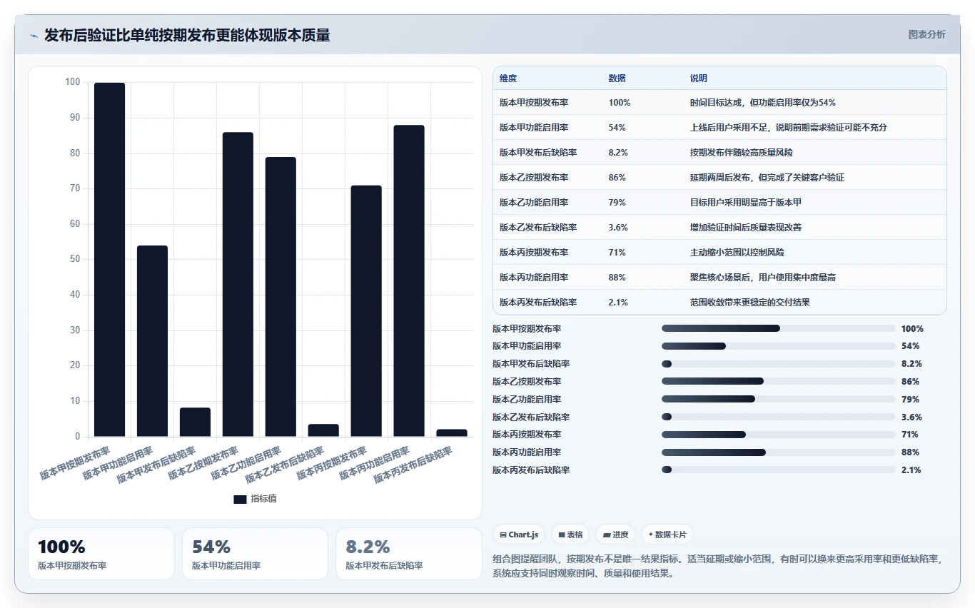Click the 79% progress bar for 版本乙功能启用率

[x=779, y=399]
